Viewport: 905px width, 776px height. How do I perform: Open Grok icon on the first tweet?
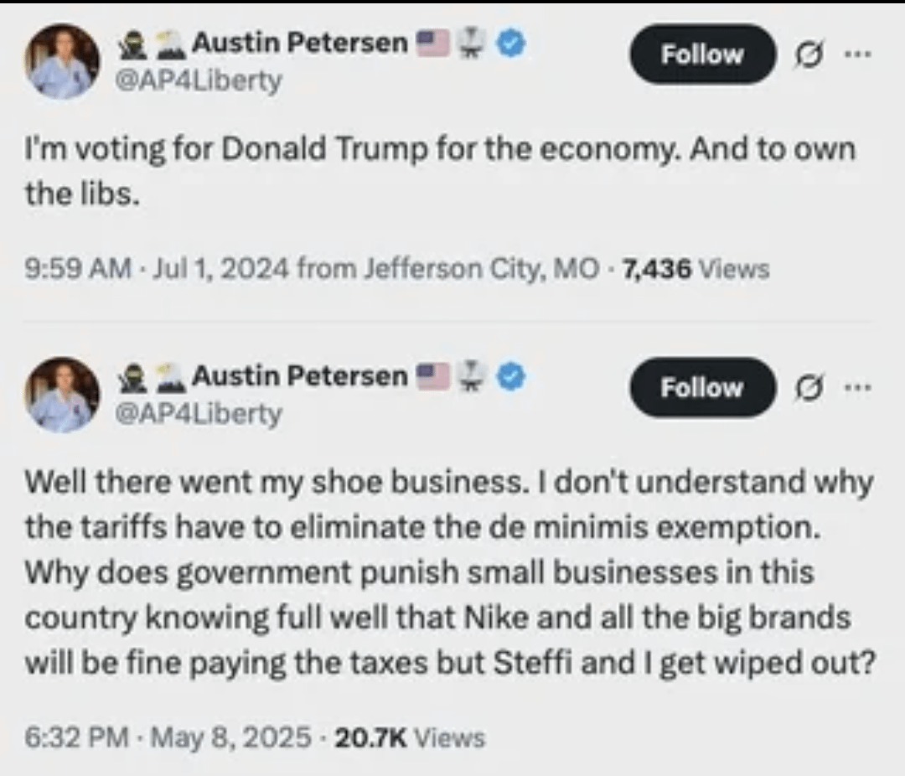807,55
